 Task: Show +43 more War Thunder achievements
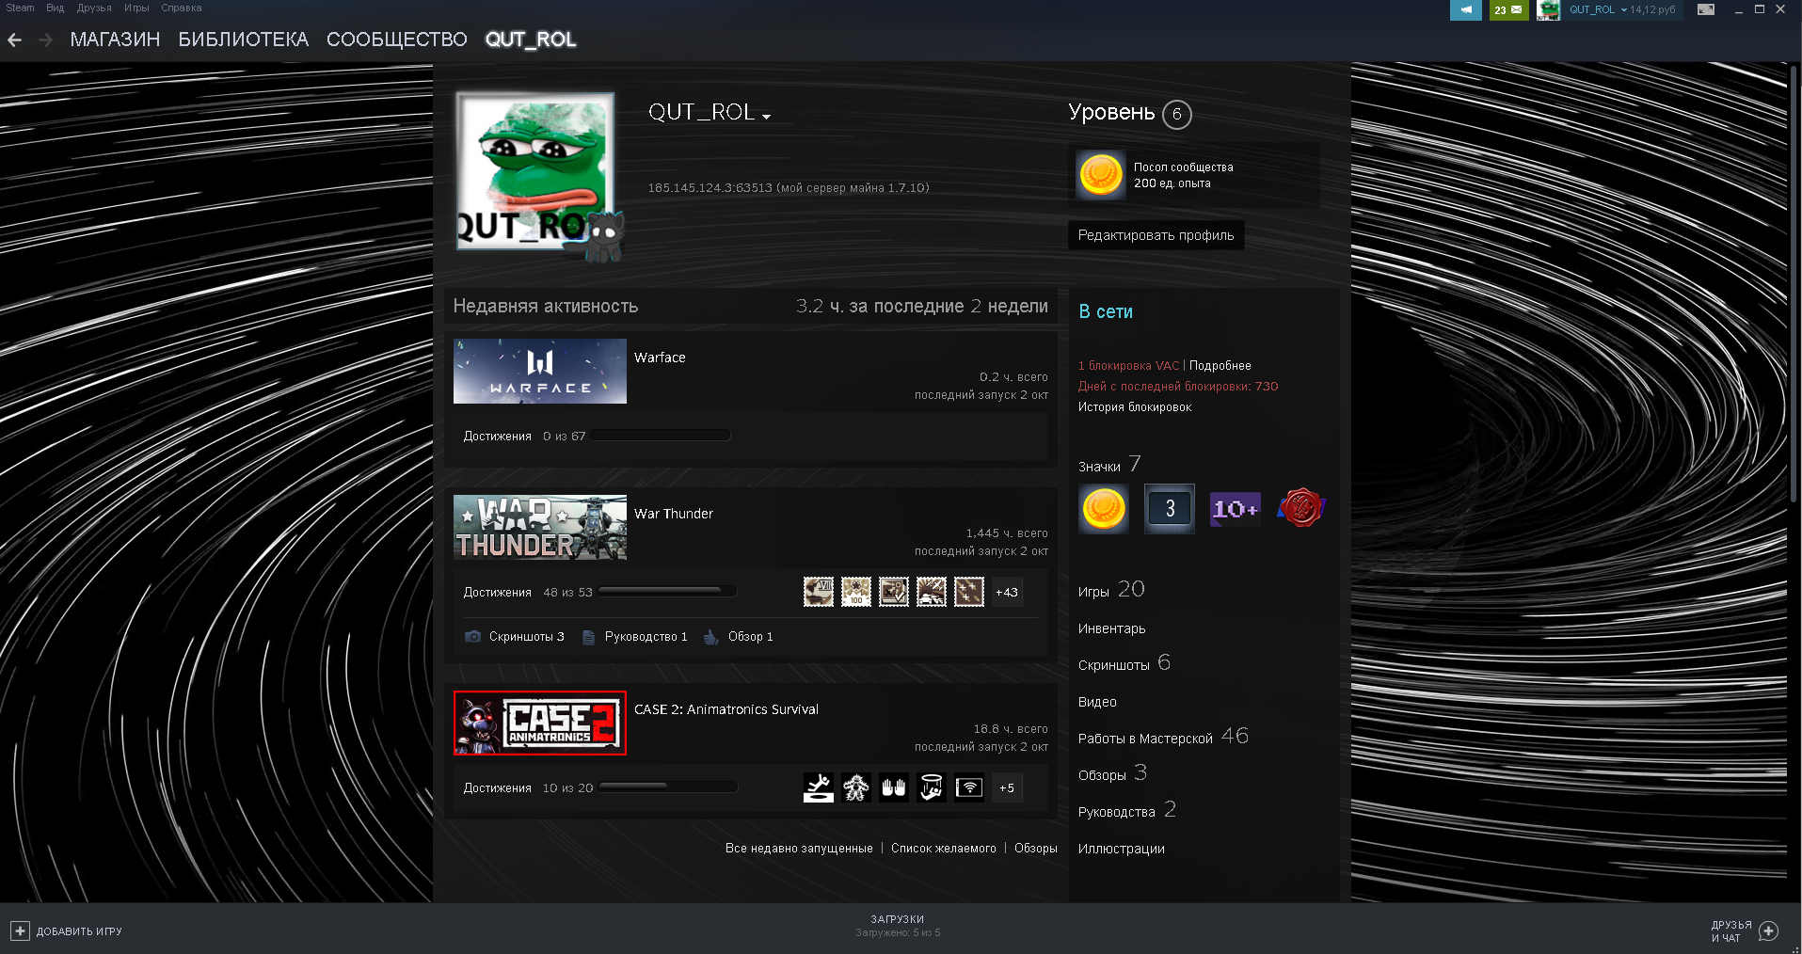click(1007, 592)
